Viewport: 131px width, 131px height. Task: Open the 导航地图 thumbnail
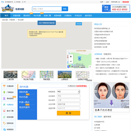click(x=47, y=76)
